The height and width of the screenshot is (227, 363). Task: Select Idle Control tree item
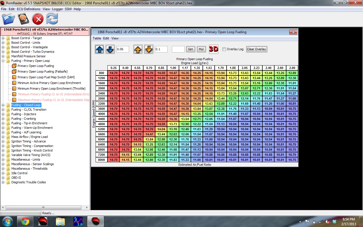(19, 173)
